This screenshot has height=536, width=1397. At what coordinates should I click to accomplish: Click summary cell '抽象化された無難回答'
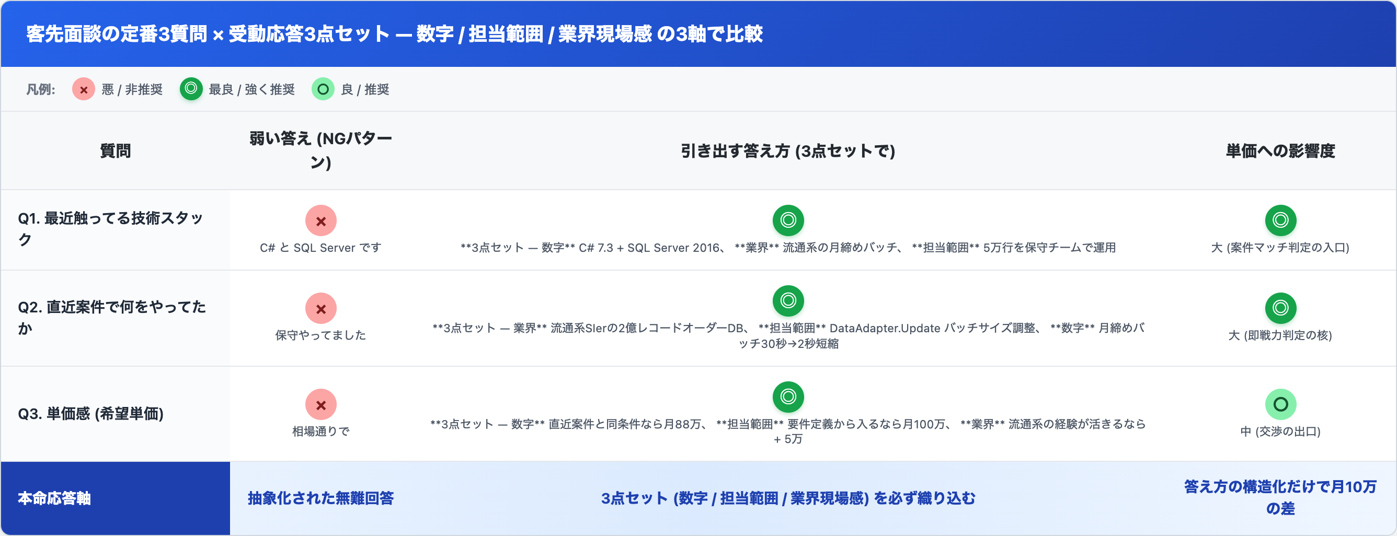[x=320, y=498]
